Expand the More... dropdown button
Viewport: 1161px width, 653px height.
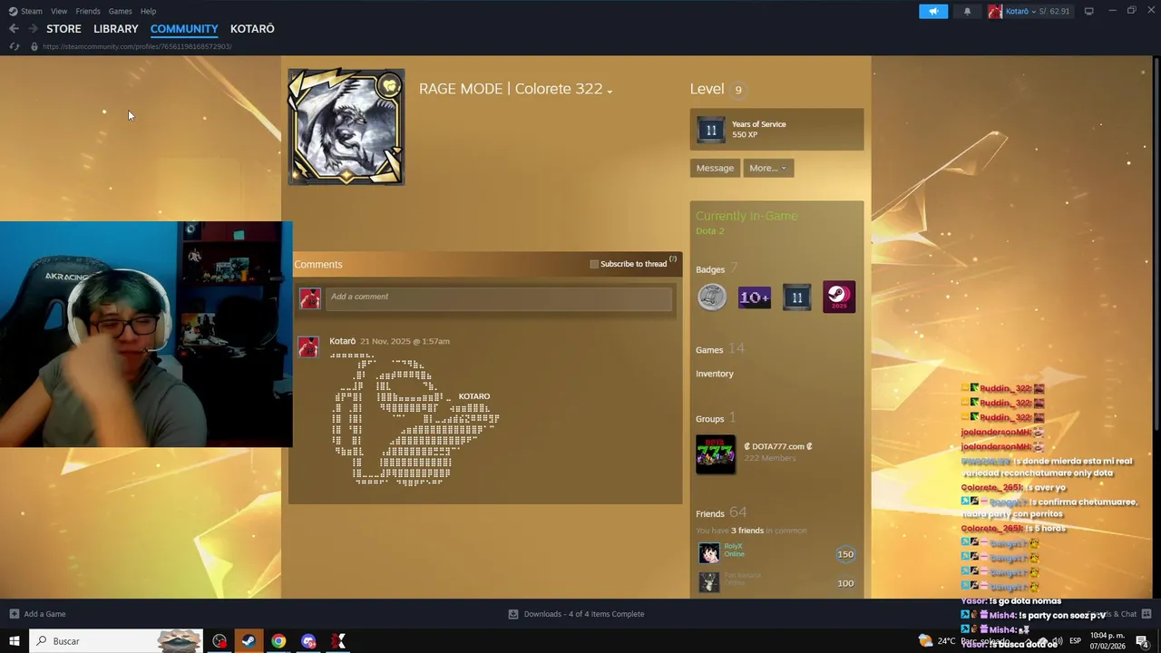[767, 168]
